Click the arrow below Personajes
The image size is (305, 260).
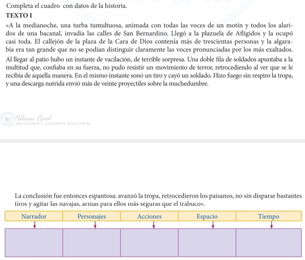(x=95, y=224)
